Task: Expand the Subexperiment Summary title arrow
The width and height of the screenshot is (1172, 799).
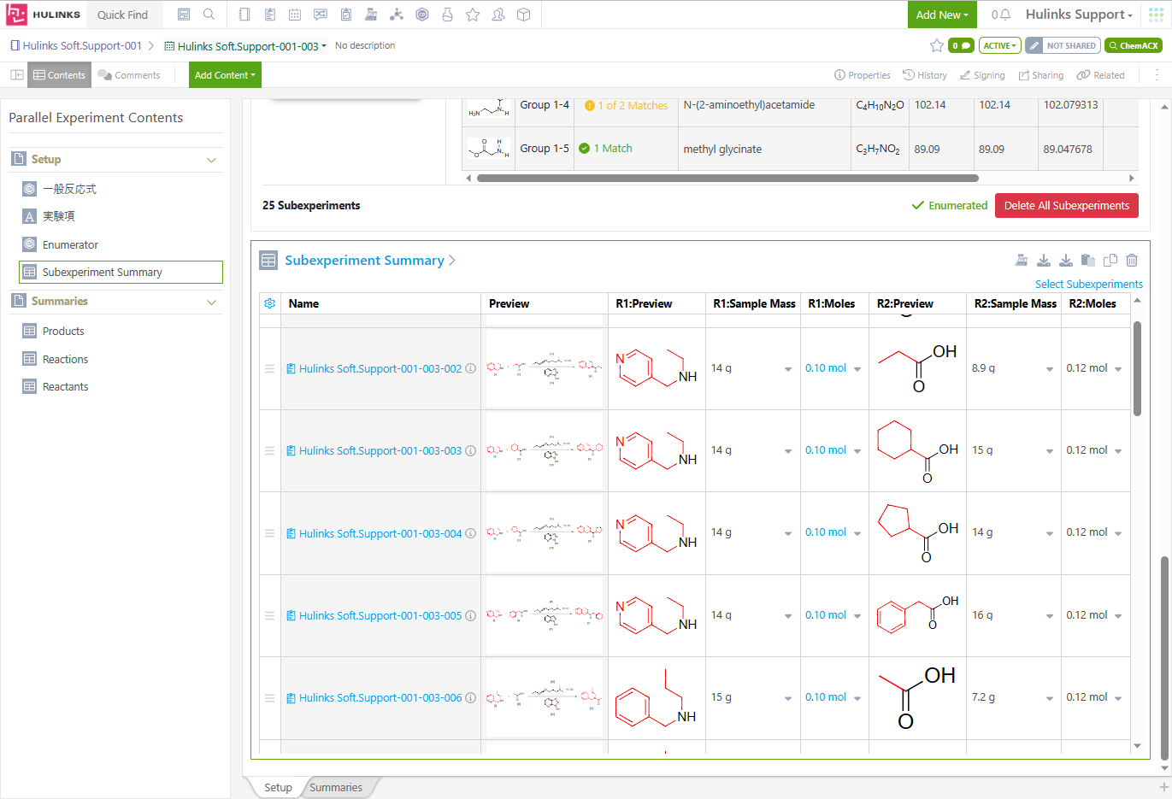Action: (x=452, y=261)
